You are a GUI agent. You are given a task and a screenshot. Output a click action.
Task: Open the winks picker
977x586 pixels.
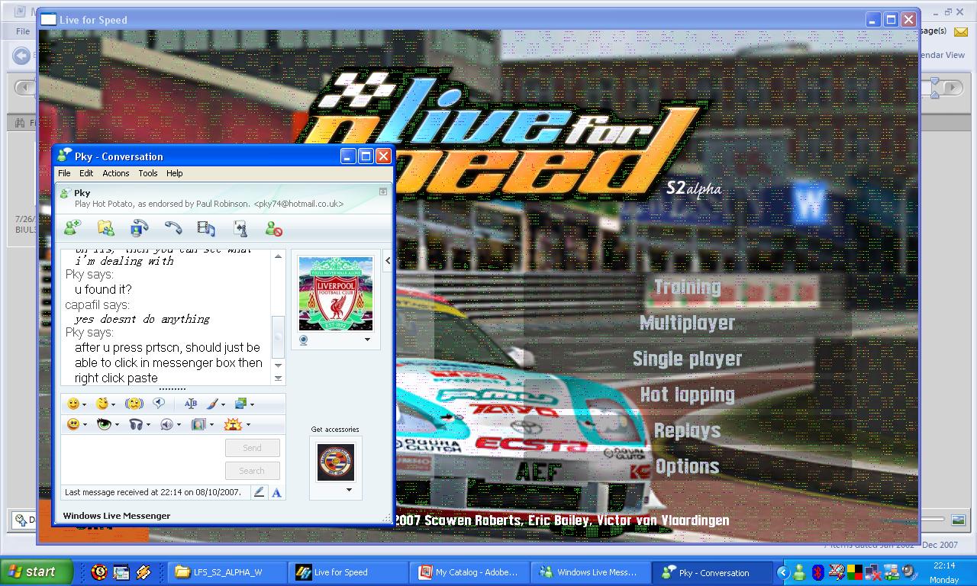[103, 404]
